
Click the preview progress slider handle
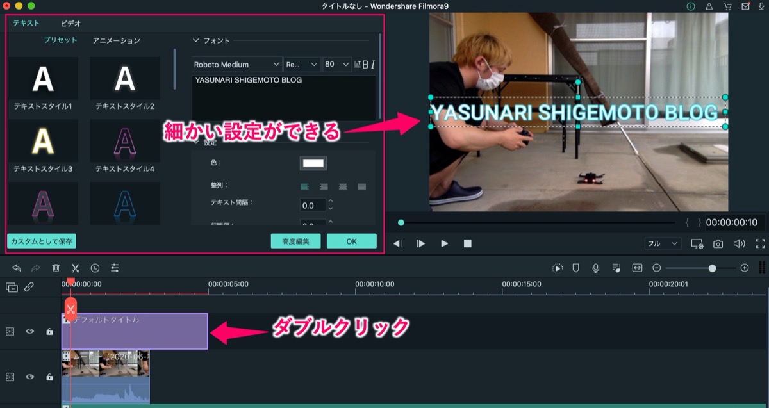tap(401, 222)
